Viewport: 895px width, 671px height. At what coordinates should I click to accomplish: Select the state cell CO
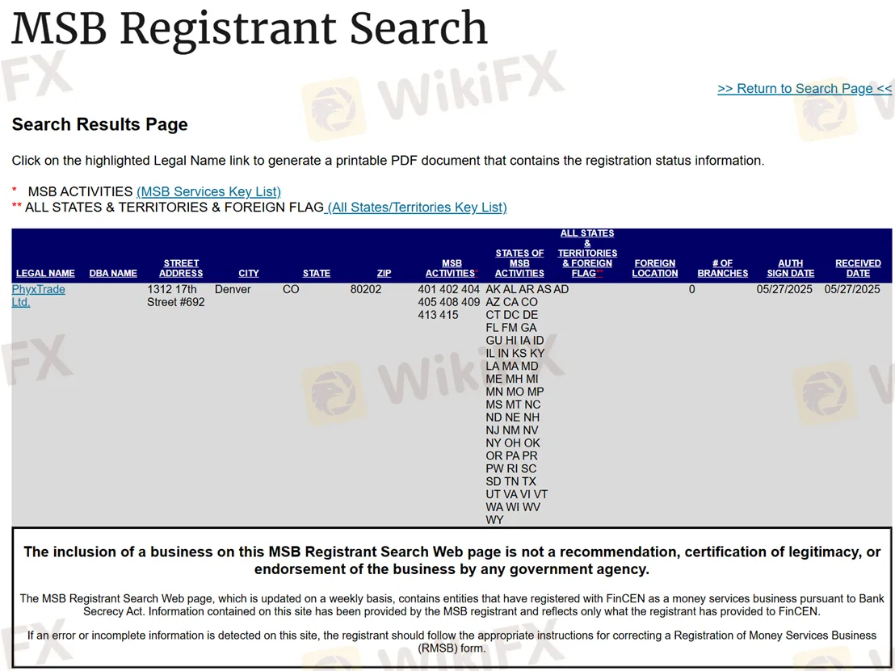click(291, 289)
